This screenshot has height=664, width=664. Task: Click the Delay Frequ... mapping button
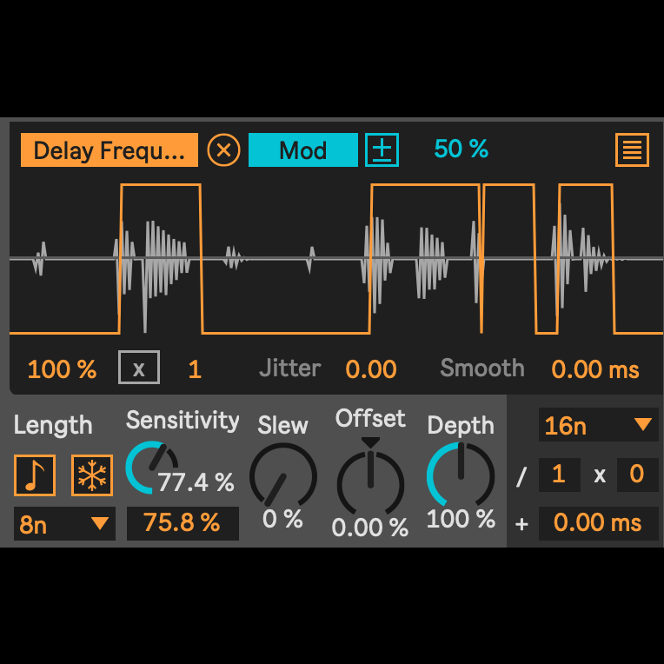pos(110,150)
